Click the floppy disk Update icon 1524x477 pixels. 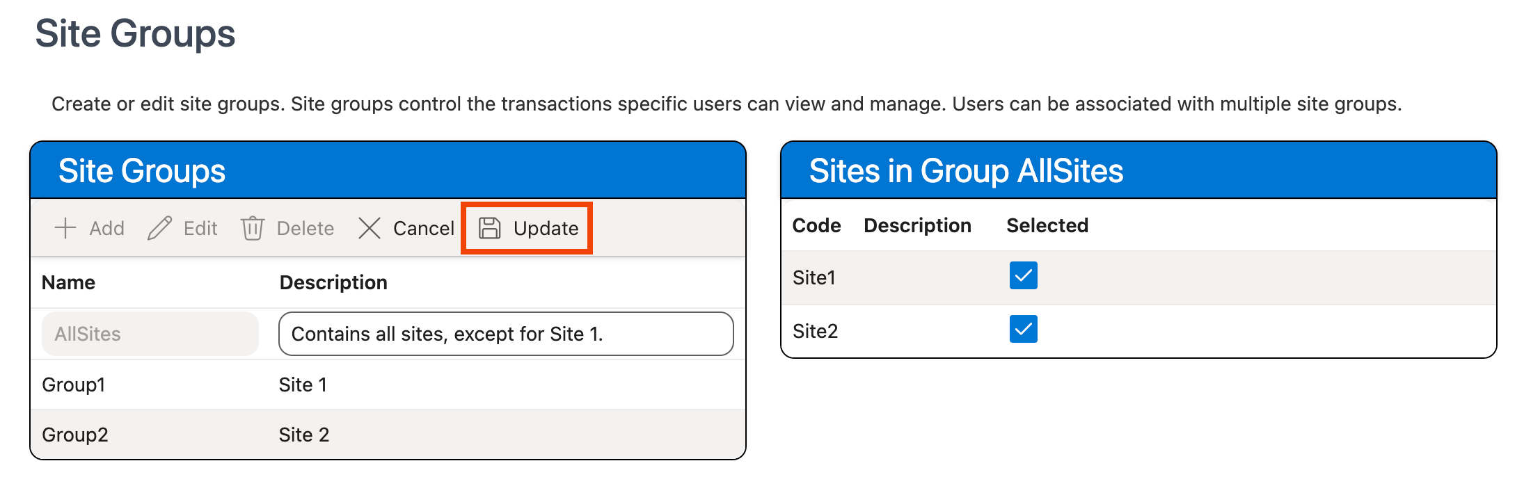490,228
